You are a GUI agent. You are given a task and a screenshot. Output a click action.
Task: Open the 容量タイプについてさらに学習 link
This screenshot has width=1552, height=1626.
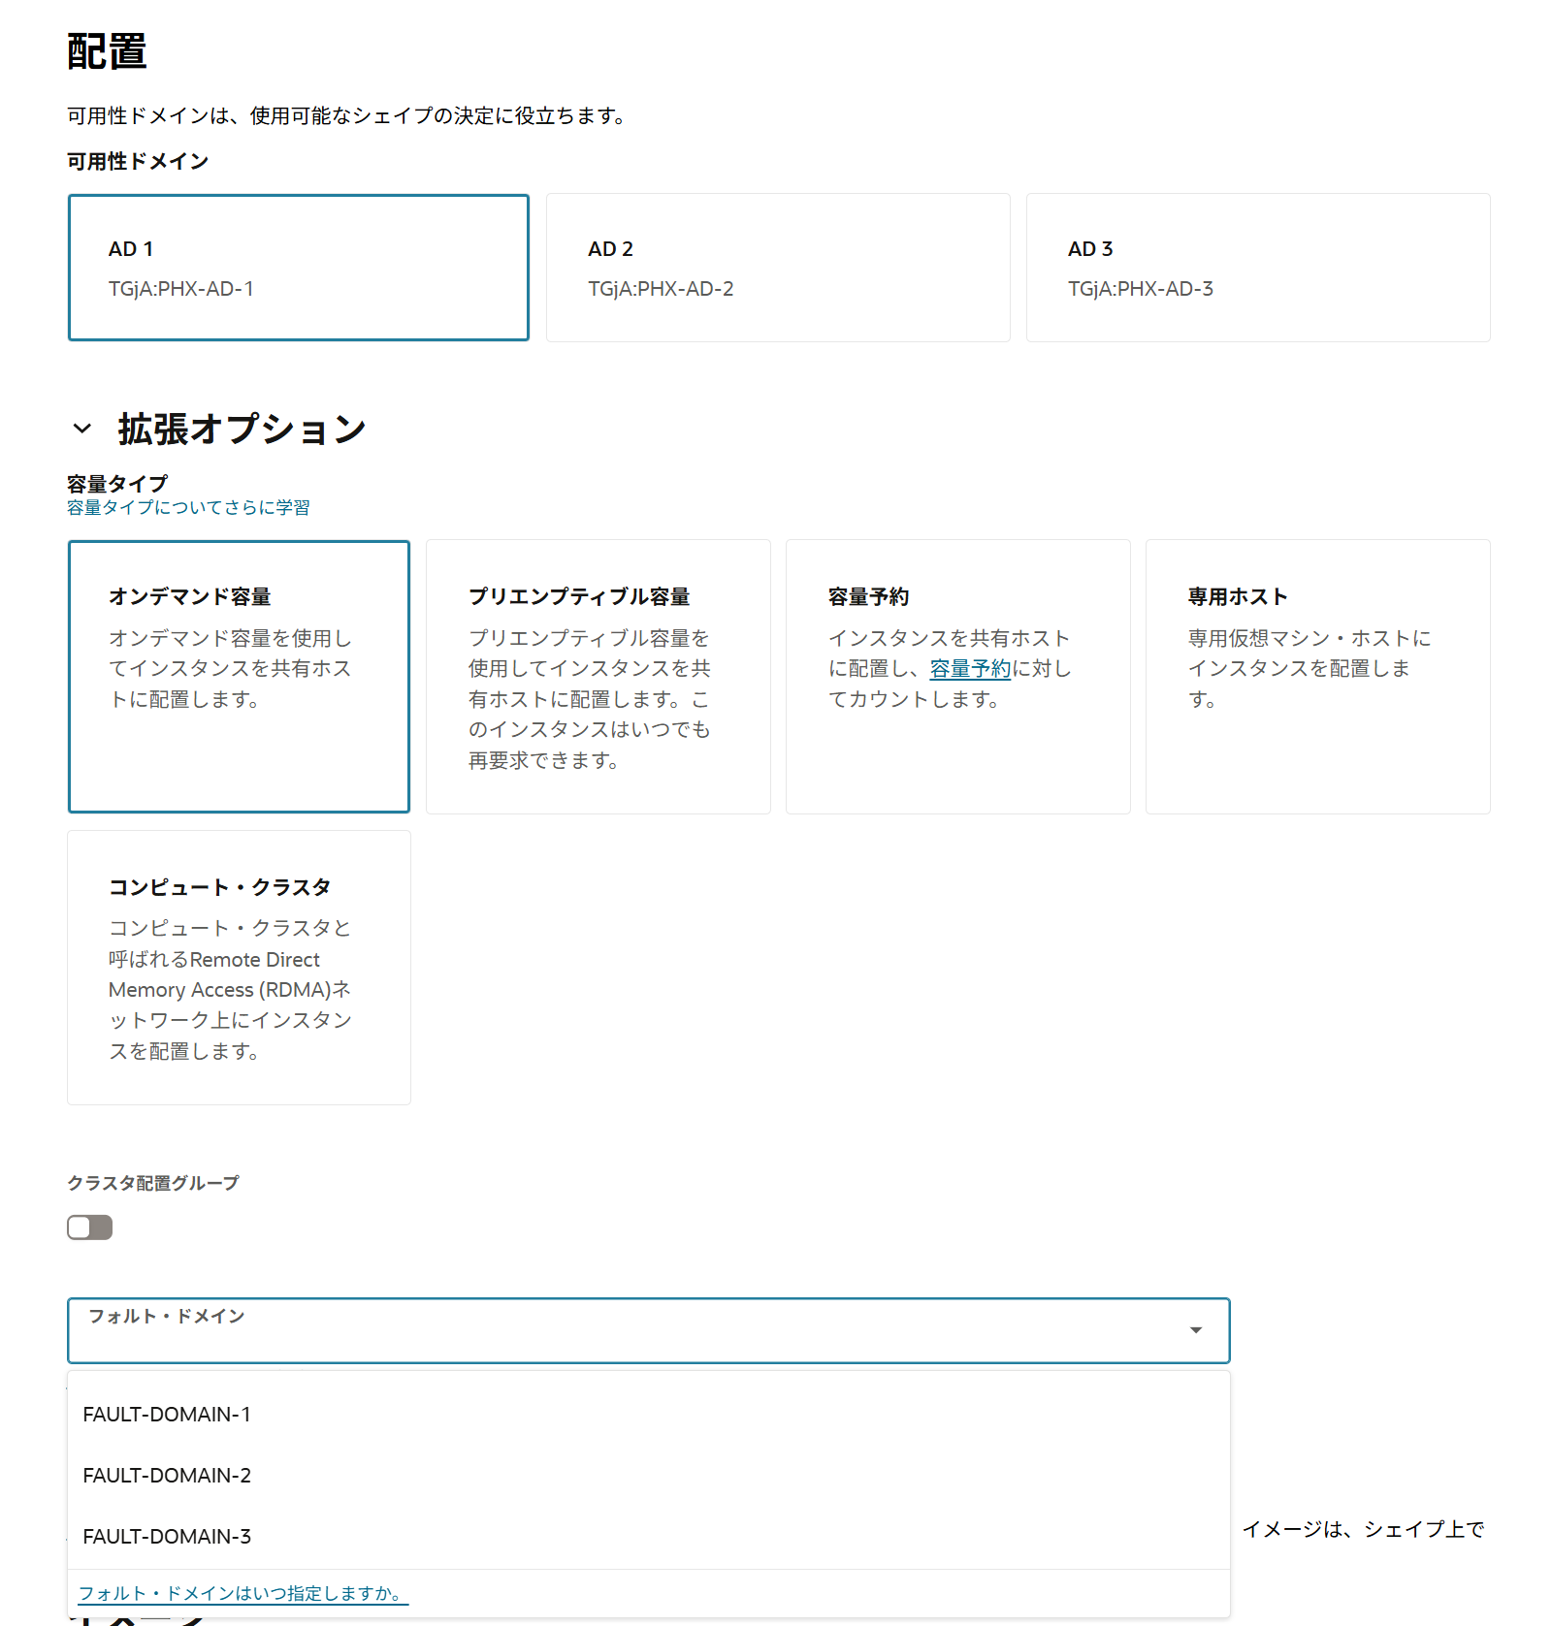click(x=186, y=506)
